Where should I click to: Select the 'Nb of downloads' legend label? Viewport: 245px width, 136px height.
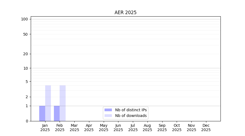pos(131,116)
